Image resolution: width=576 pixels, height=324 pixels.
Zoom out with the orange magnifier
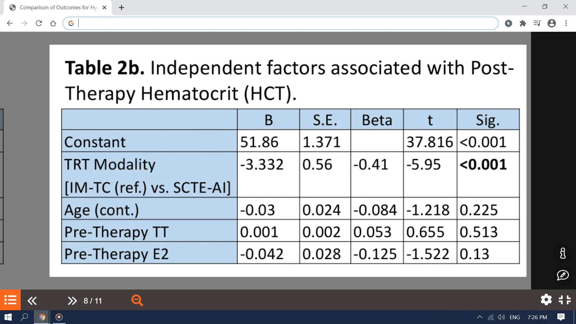[137, 300]
